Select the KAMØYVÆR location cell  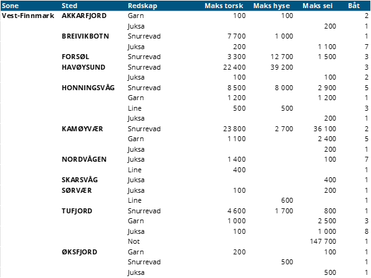click(x=82, y=129)
